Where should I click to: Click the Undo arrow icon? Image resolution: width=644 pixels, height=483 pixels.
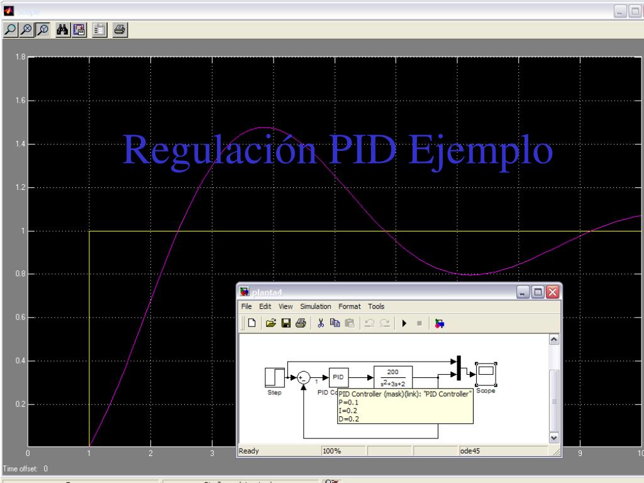[x=370, y=323]
